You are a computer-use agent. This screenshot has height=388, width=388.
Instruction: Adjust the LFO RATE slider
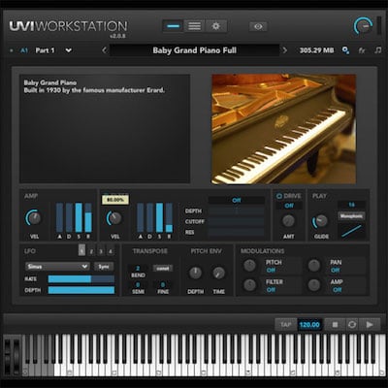(x=81, y=278)
